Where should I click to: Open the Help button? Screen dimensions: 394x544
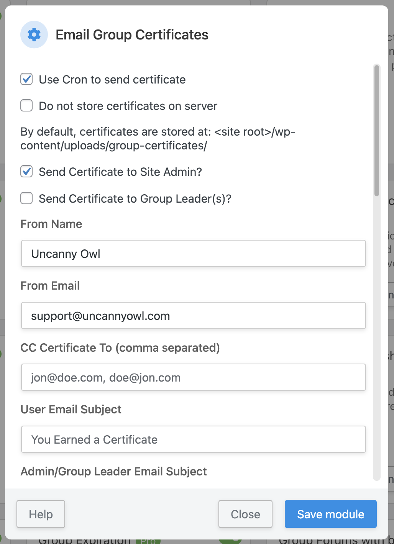click(x=41, y=514)
